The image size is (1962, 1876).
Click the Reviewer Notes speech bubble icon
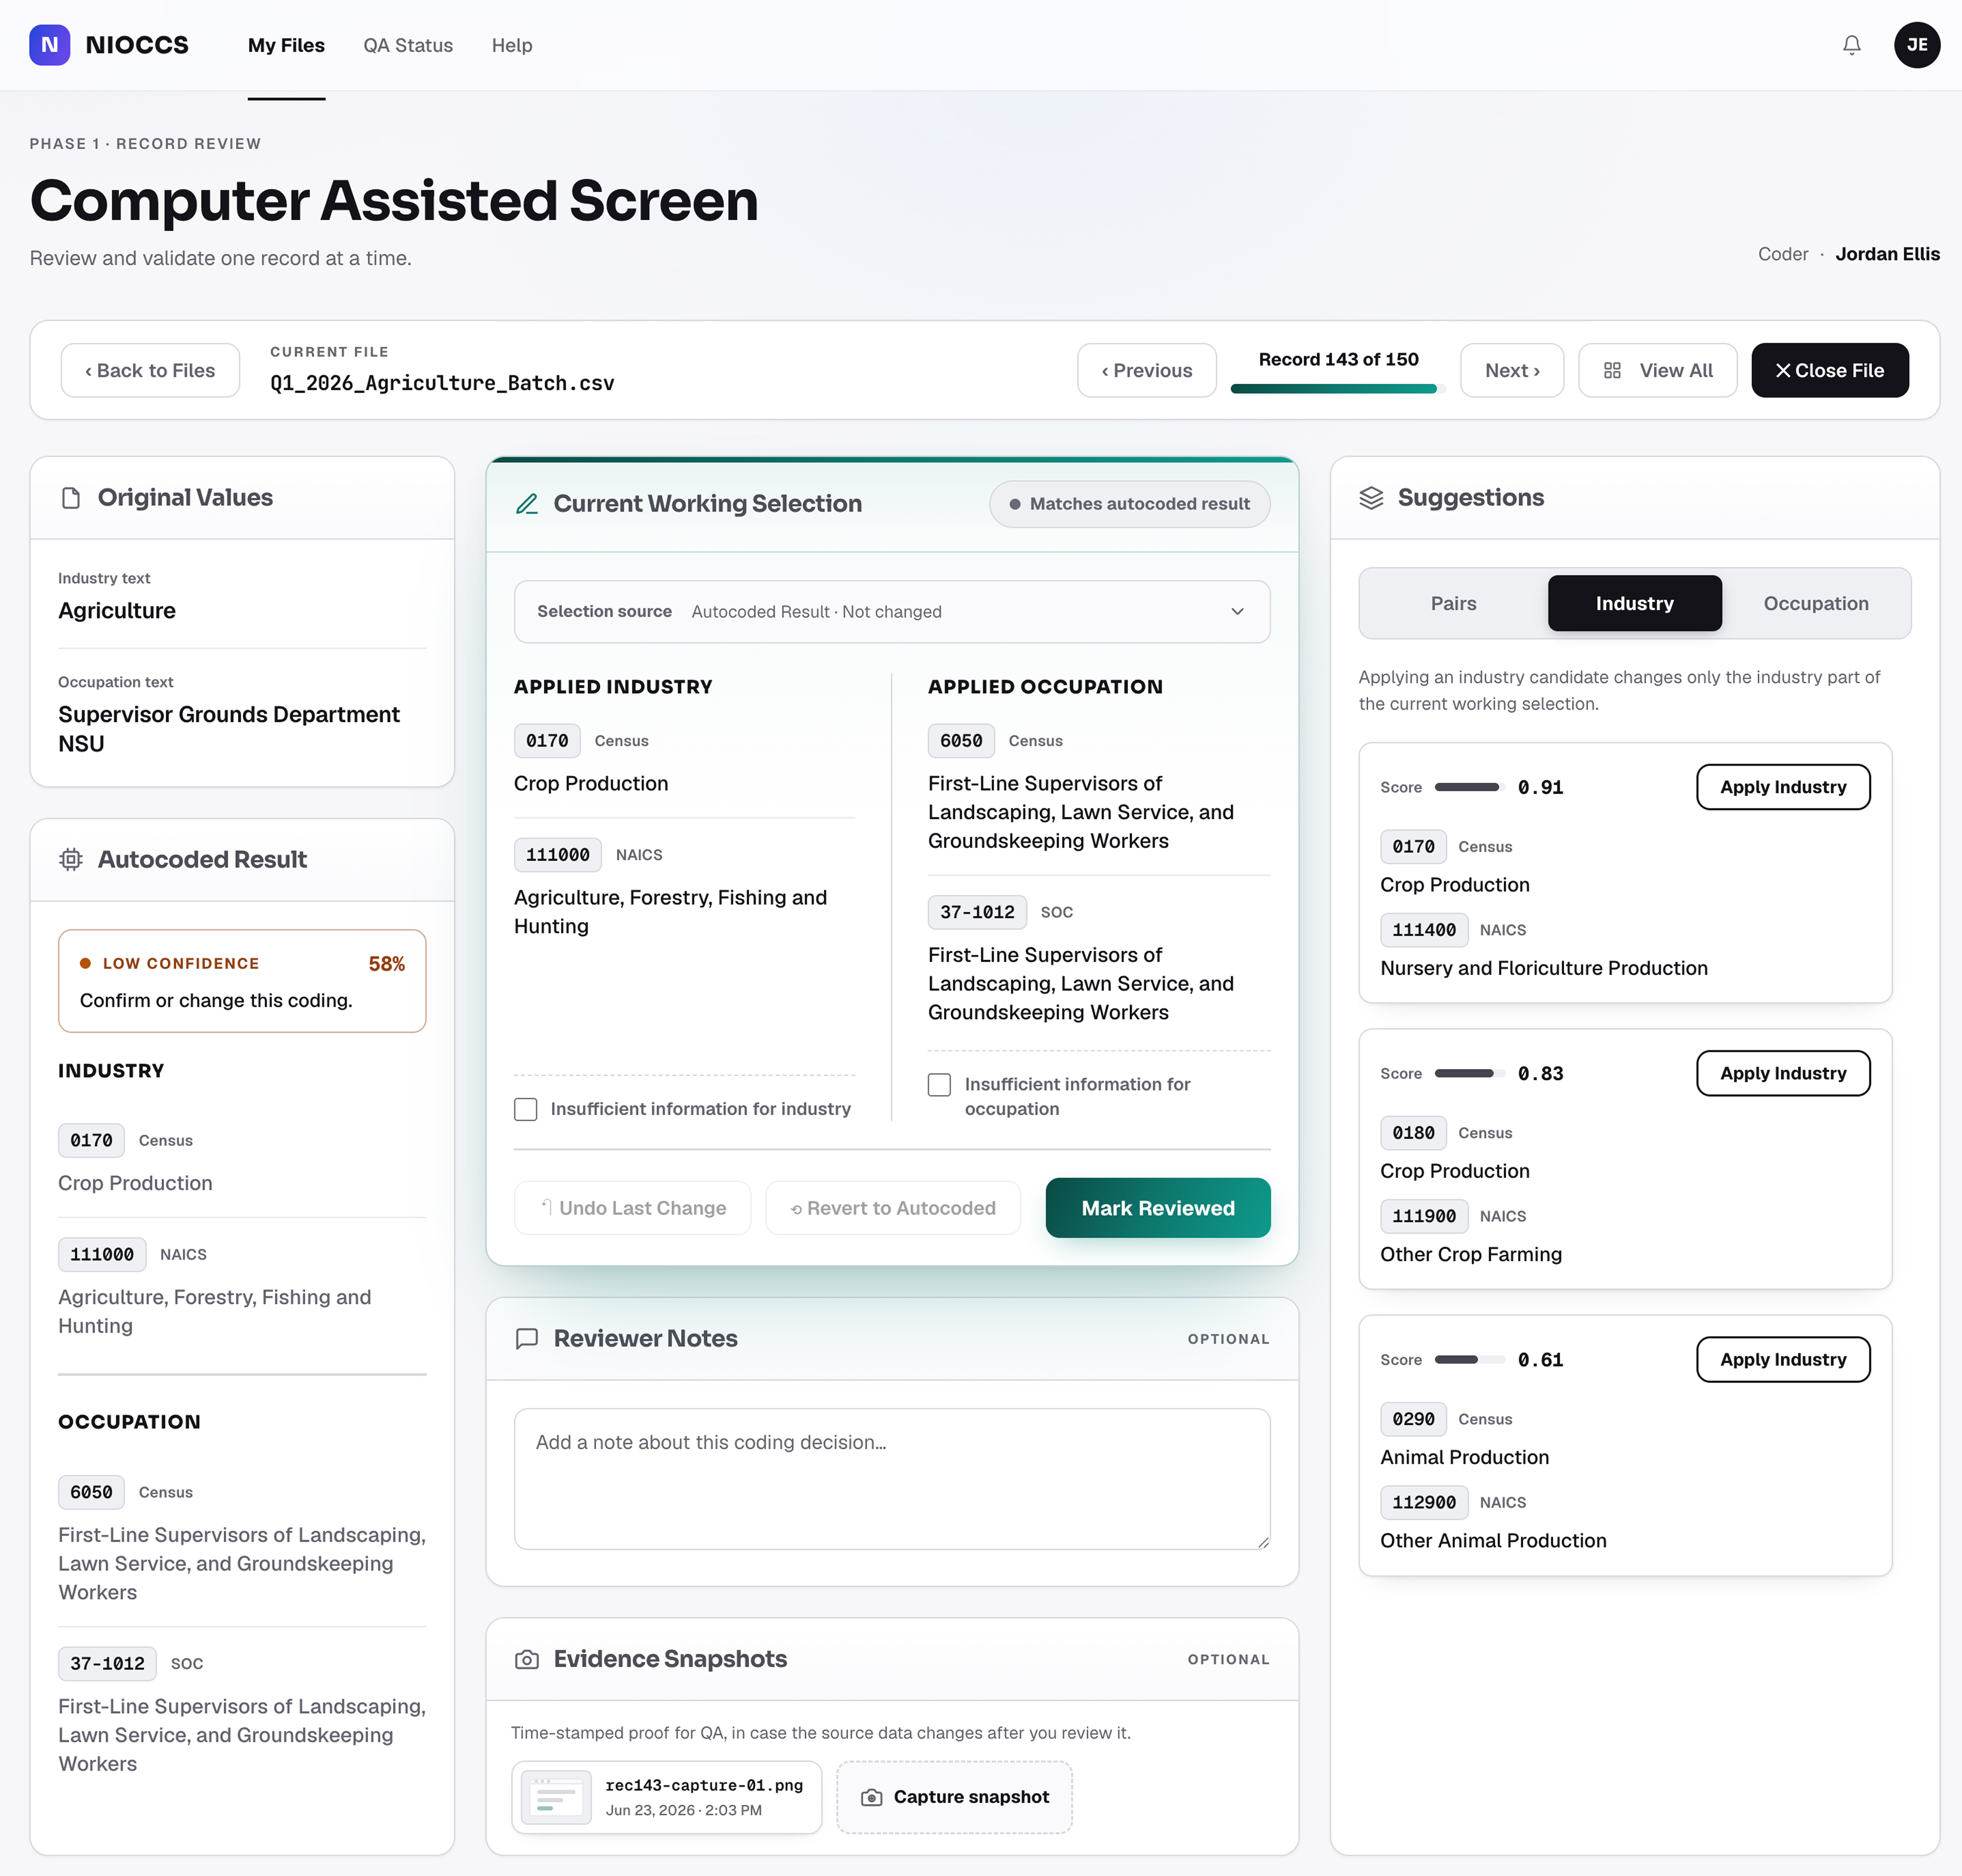tap(527, 1338)
